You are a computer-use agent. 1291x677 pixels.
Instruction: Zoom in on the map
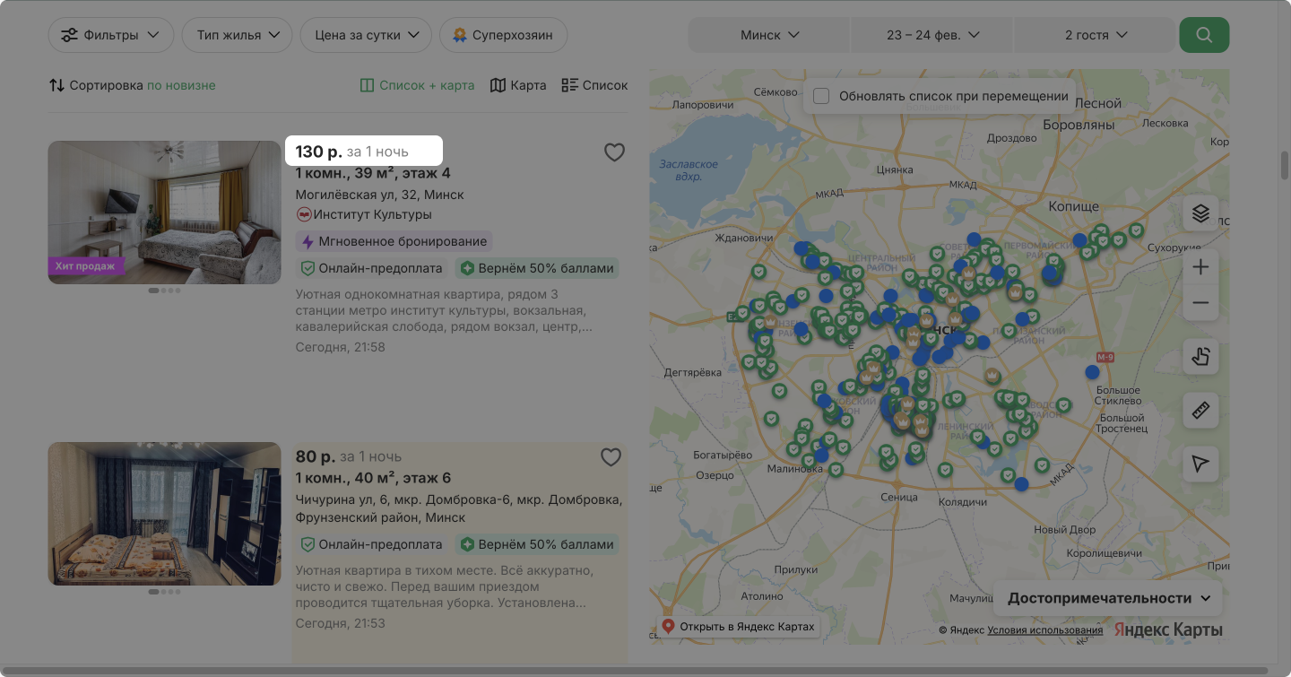[x=1200, y=267]
